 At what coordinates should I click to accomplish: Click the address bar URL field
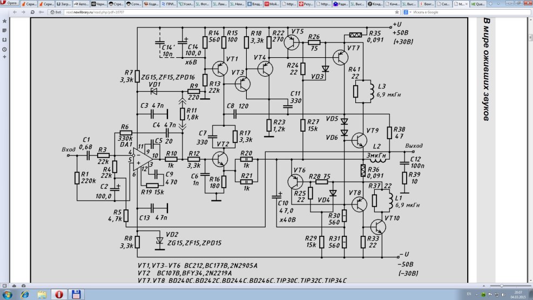pyautogui.click(x=216, y=11)
